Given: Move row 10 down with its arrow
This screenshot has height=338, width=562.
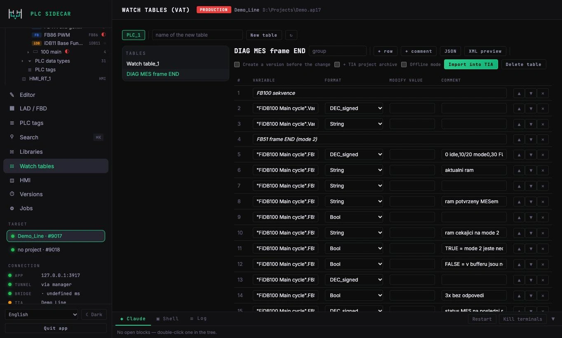Looking at the screenshot, I should [531, 233].
